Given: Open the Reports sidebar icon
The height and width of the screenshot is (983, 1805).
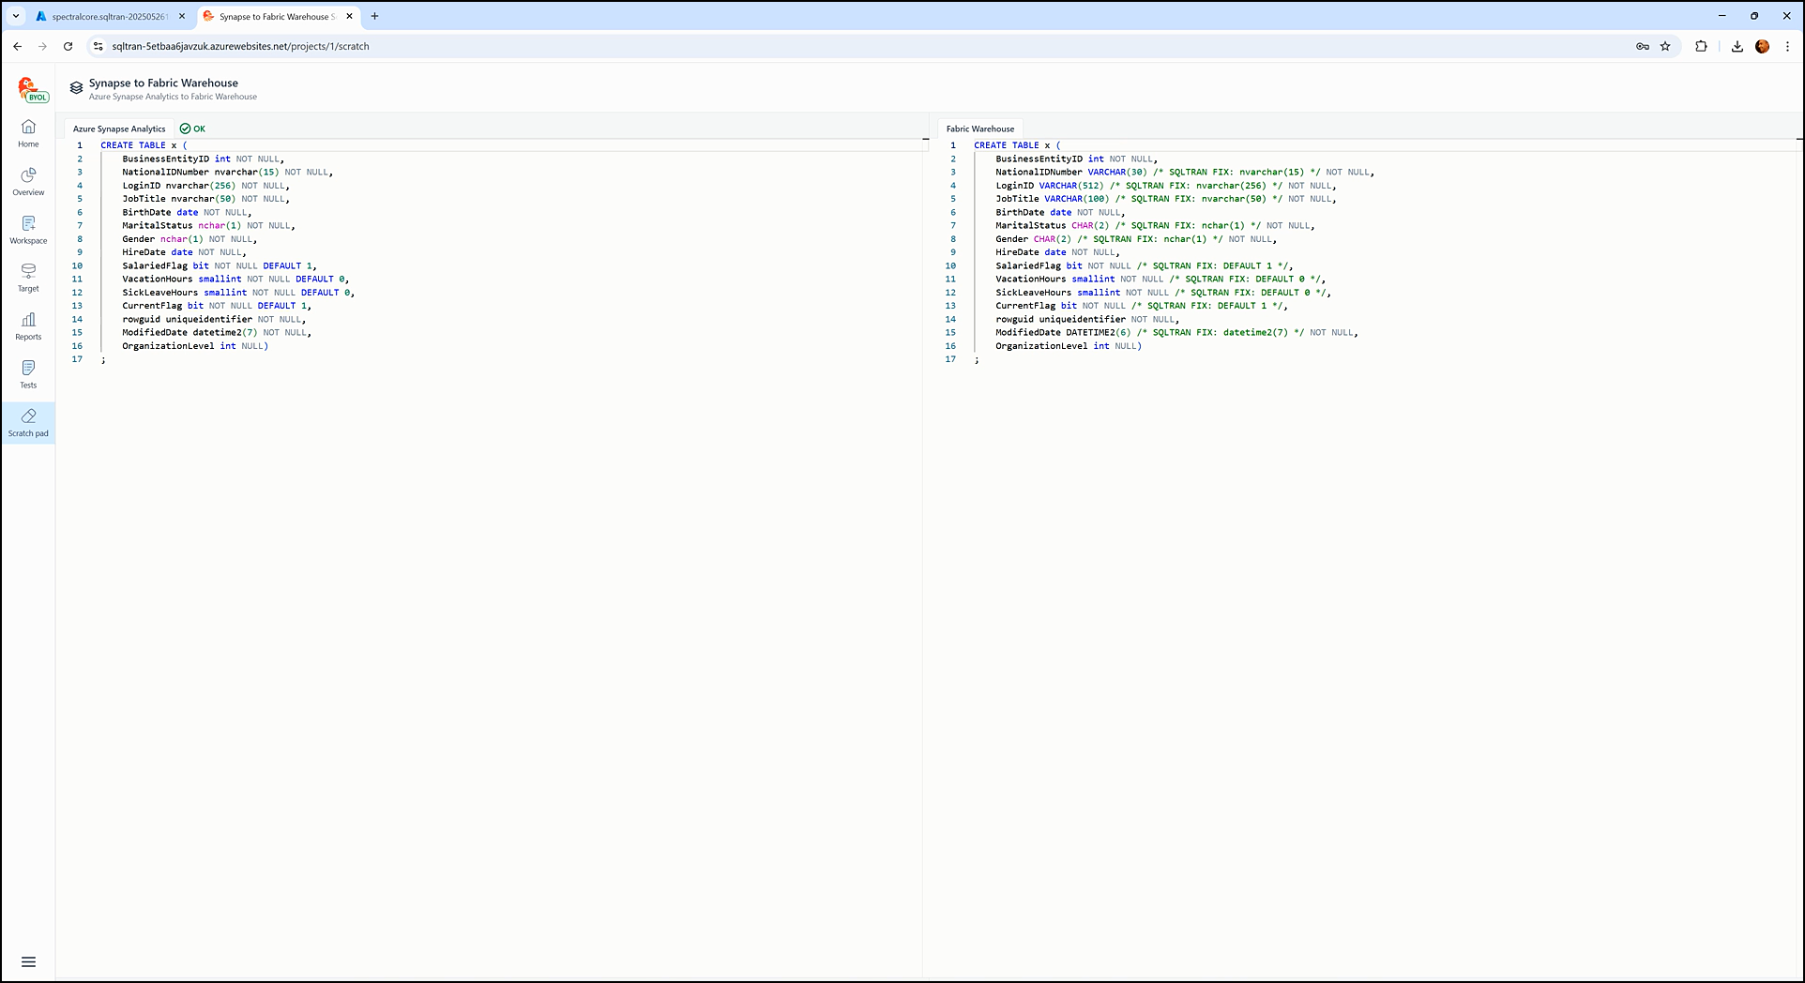Looking at the screenshot, I should click(x=28, y=325).
